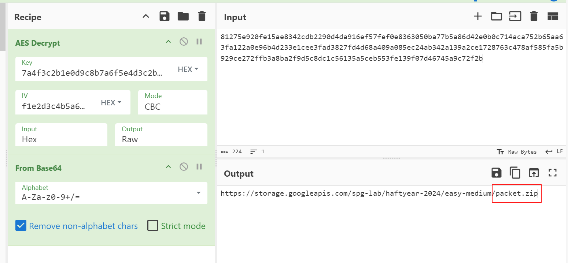568x263 pixels.
Task: Set breakpoint on From Base64 operation
Action: tap(199, 167)
